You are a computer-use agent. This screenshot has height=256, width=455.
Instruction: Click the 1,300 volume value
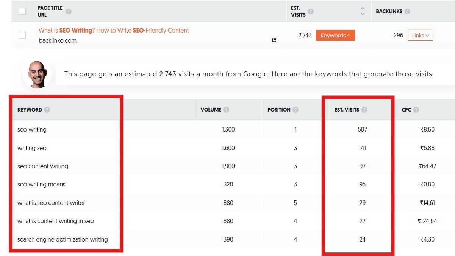tap(228, 129)
